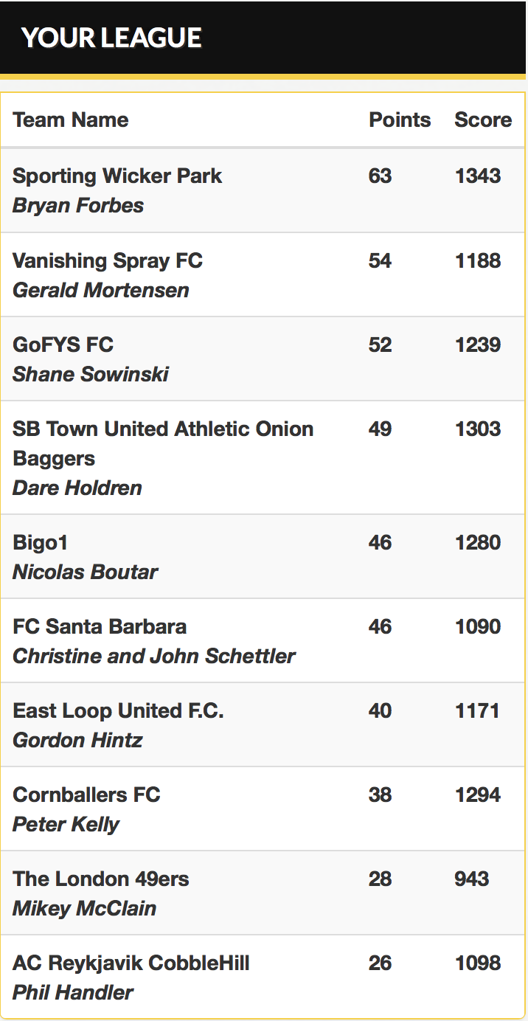528x1021 pixels.
Task: Open Sporting Wicker Park team
Action: click(x=117, y=176)
